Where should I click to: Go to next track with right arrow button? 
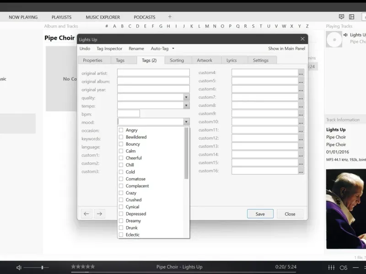point(99,214)
